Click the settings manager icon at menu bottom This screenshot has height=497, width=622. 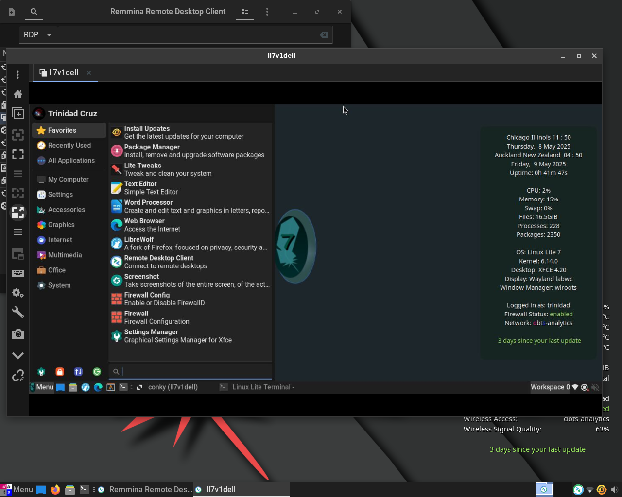(x=41, y=372)
